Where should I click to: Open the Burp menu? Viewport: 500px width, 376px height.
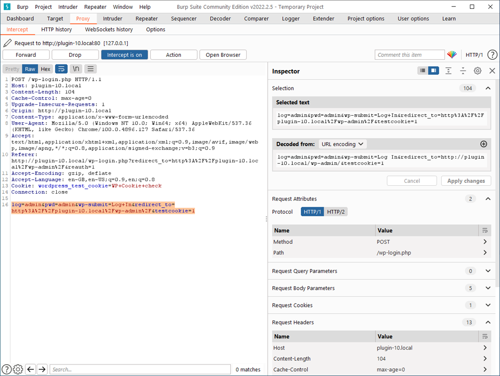tap(23, 7)
